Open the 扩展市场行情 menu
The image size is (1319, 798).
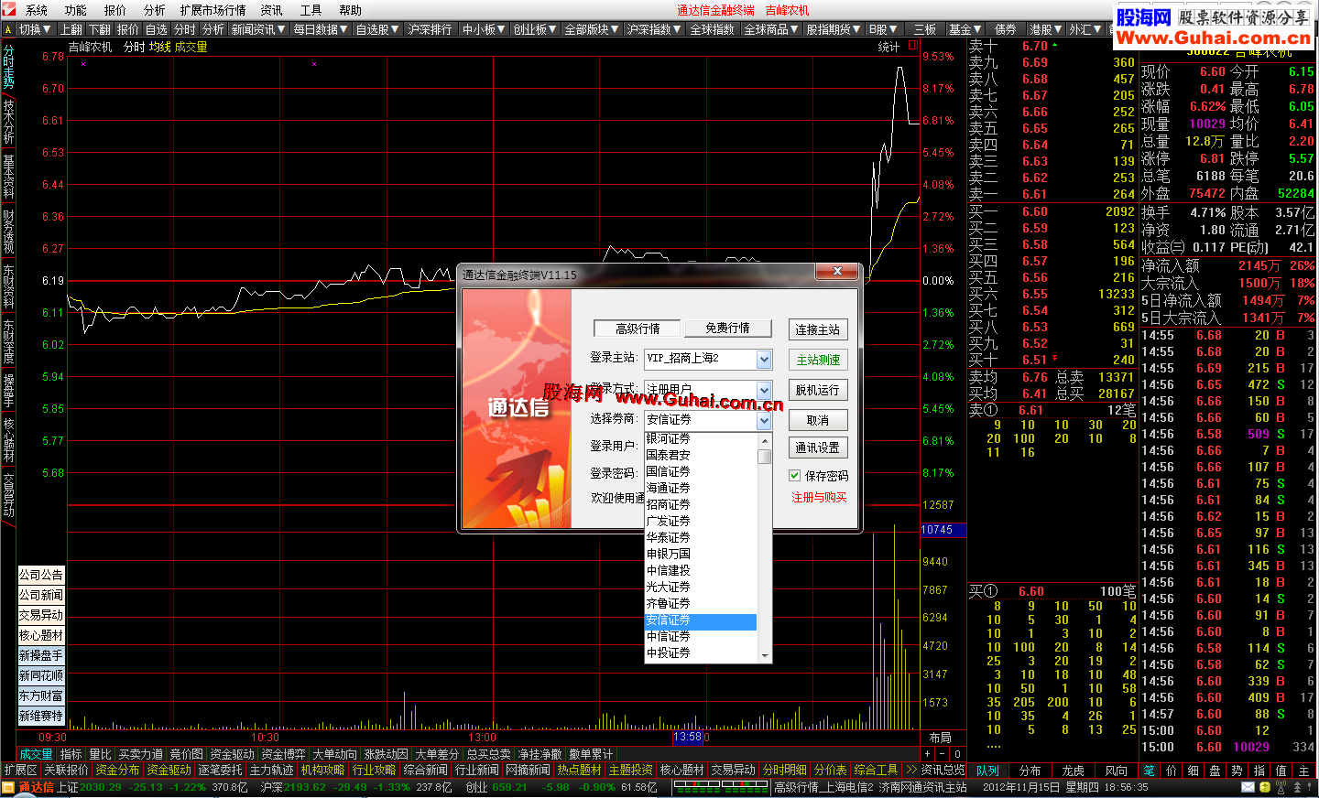pyautogui.click(x=213, y=10)
